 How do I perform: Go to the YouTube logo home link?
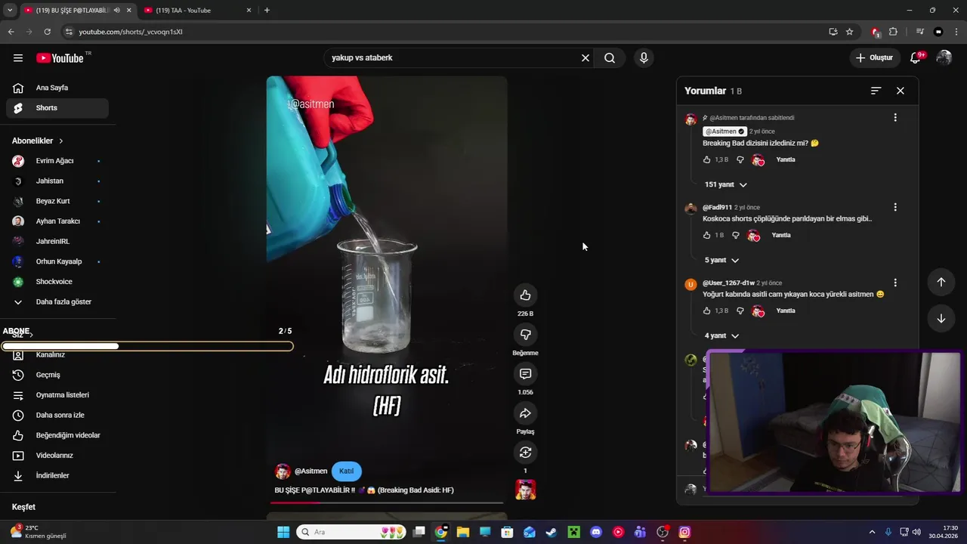60,58
